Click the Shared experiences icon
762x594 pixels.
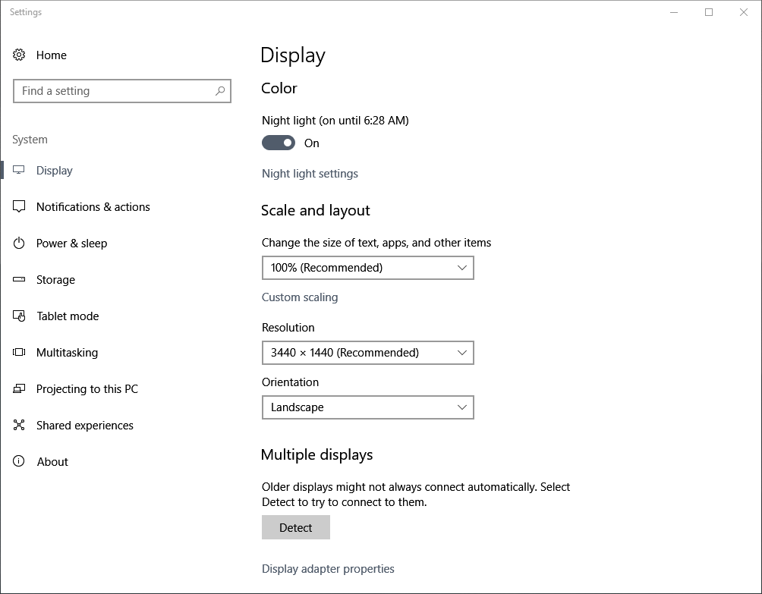19,426
